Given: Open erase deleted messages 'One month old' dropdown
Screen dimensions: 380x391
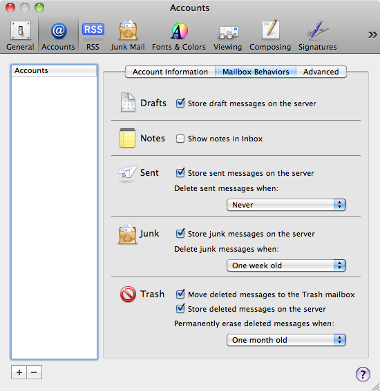Looking at the screenshot, I should pos(286,340).
